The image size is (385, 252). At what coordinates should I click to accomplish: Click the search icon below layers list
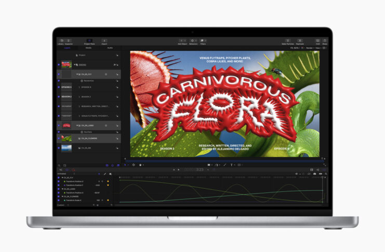pos(59,165)
